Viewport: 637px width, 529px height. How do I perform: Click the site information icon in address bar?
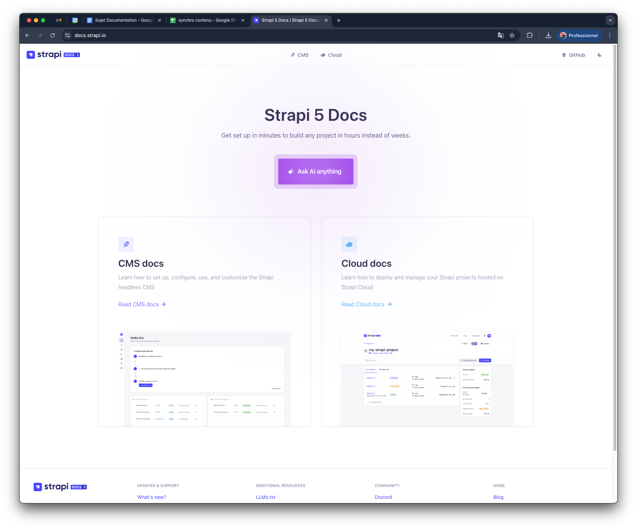tap(68, 35)
